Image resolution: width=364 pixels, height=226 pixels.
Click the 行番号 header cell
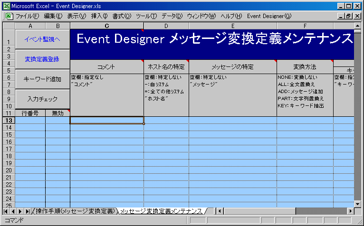[x=30, y=113]
